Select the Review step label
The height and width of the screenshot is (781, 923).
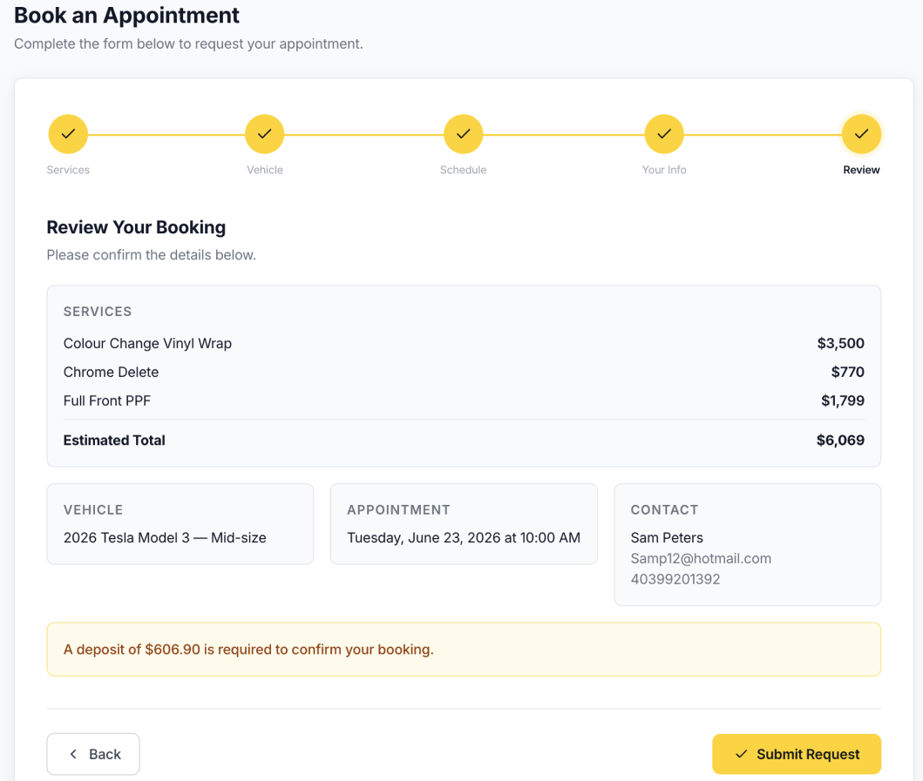pyautogui.click(x=861, y=170)
